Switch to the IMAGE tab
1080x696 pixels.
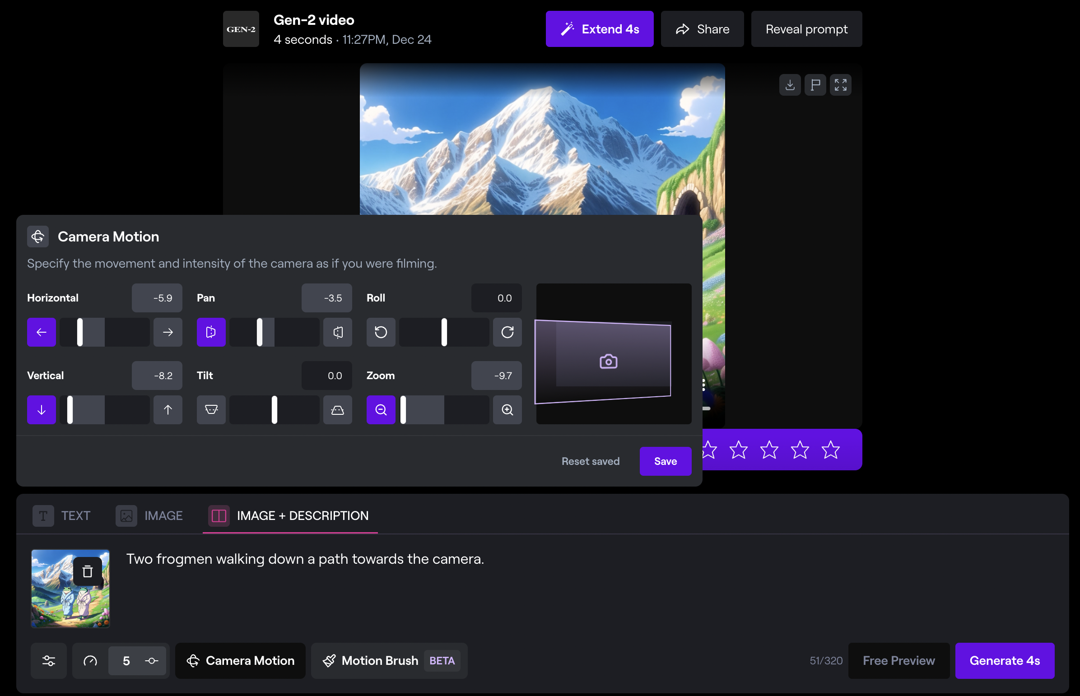[x=149, y=515]
